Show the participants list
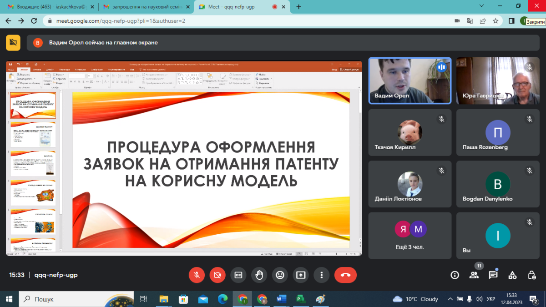 point(474,275)
